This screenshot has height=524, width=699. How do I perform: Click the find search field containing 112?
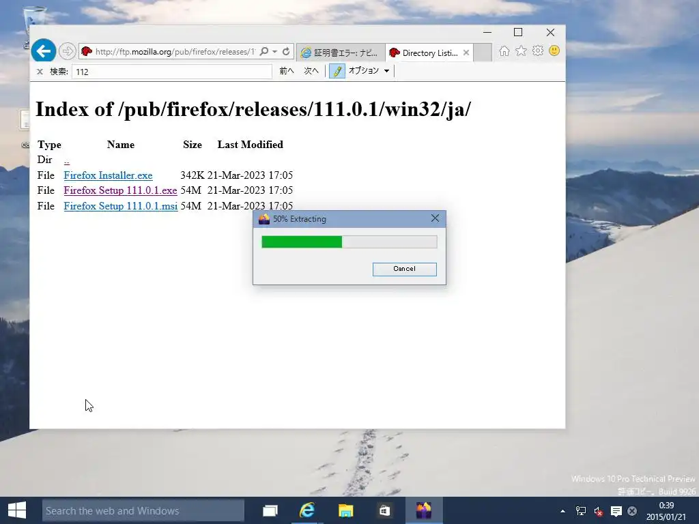tap(171, 72)
